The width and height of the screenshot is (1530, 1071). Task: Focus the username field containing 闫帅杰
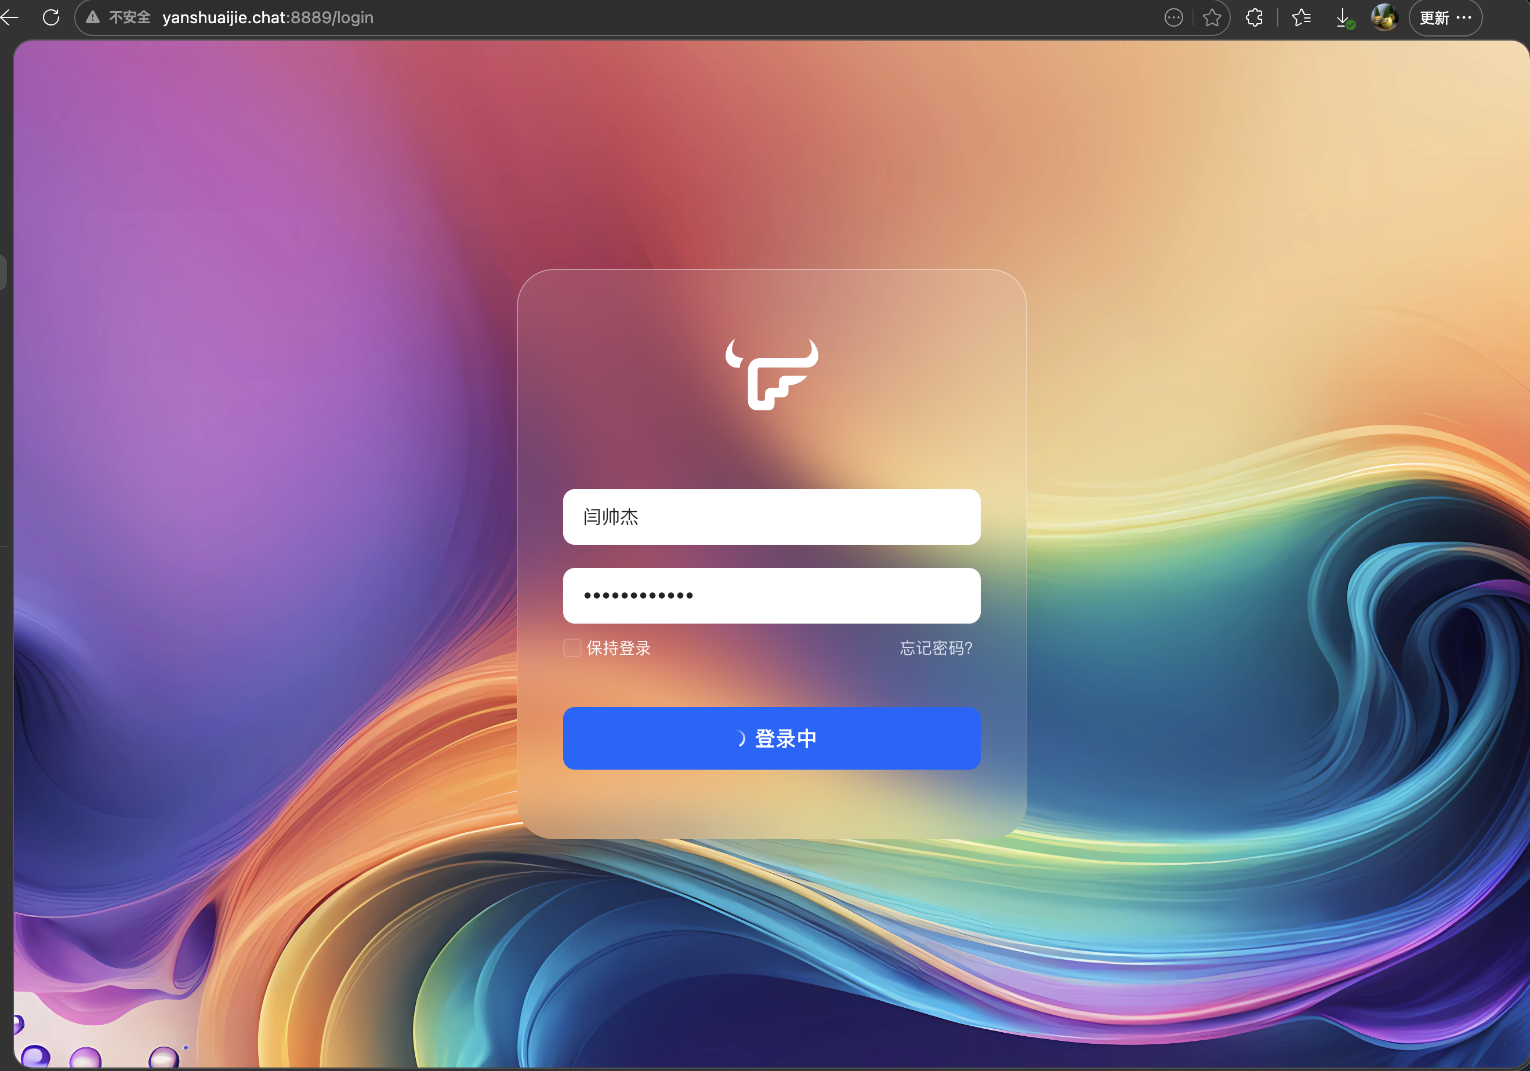pyautogui.click(x=771, y=517)
